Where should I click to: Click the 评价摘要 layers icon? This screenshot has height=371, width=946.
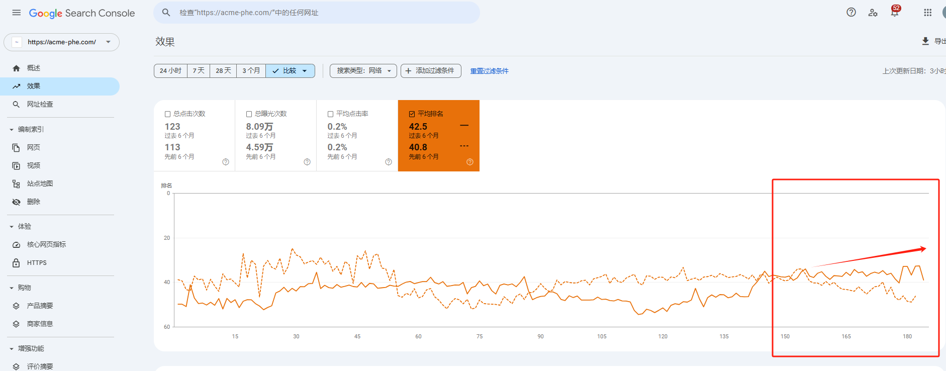pyautogui.click(x=16, y=366)
